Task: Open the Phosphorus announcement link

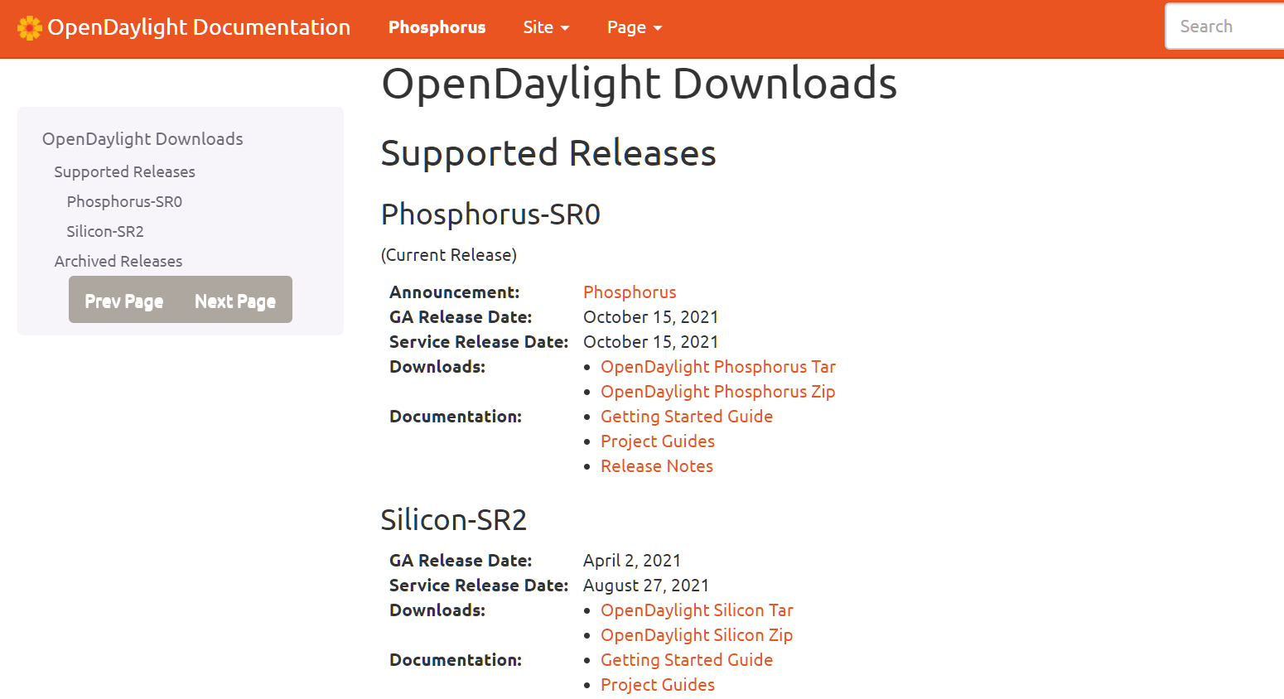Action: tap(630, 292)
